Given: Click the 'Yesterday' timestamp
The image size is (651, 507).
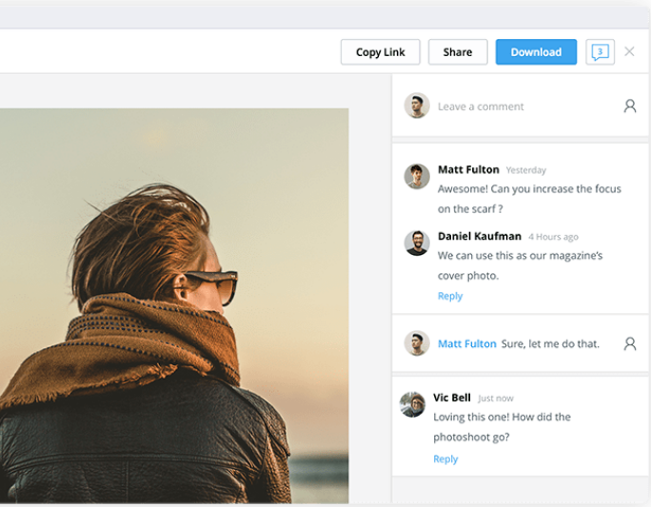Looking at the screenshot, I should tap(526, 170).
